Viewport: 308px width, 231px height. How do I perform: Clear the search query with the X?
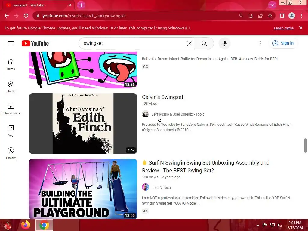point(190,43)
